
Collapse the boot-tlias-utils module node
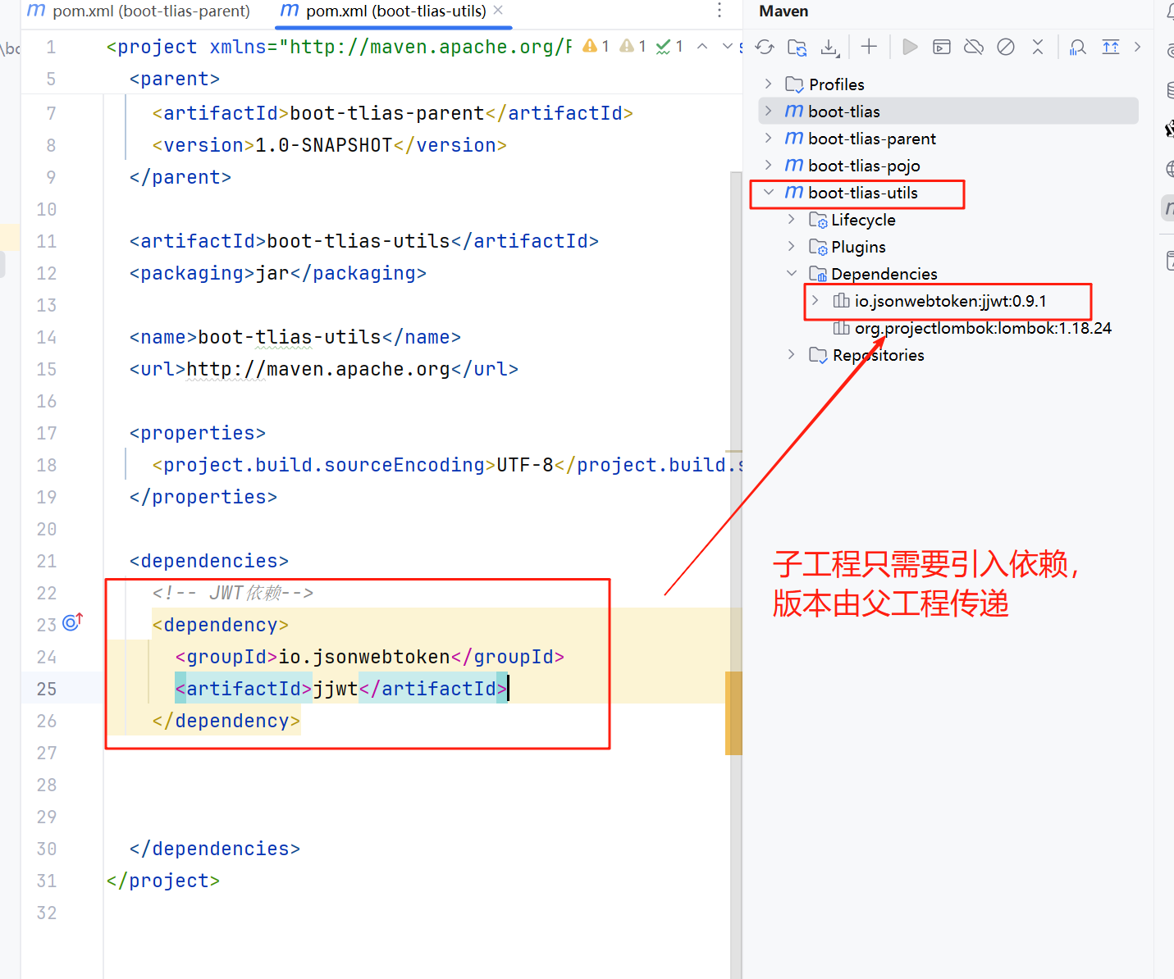(x=769, y=192)
